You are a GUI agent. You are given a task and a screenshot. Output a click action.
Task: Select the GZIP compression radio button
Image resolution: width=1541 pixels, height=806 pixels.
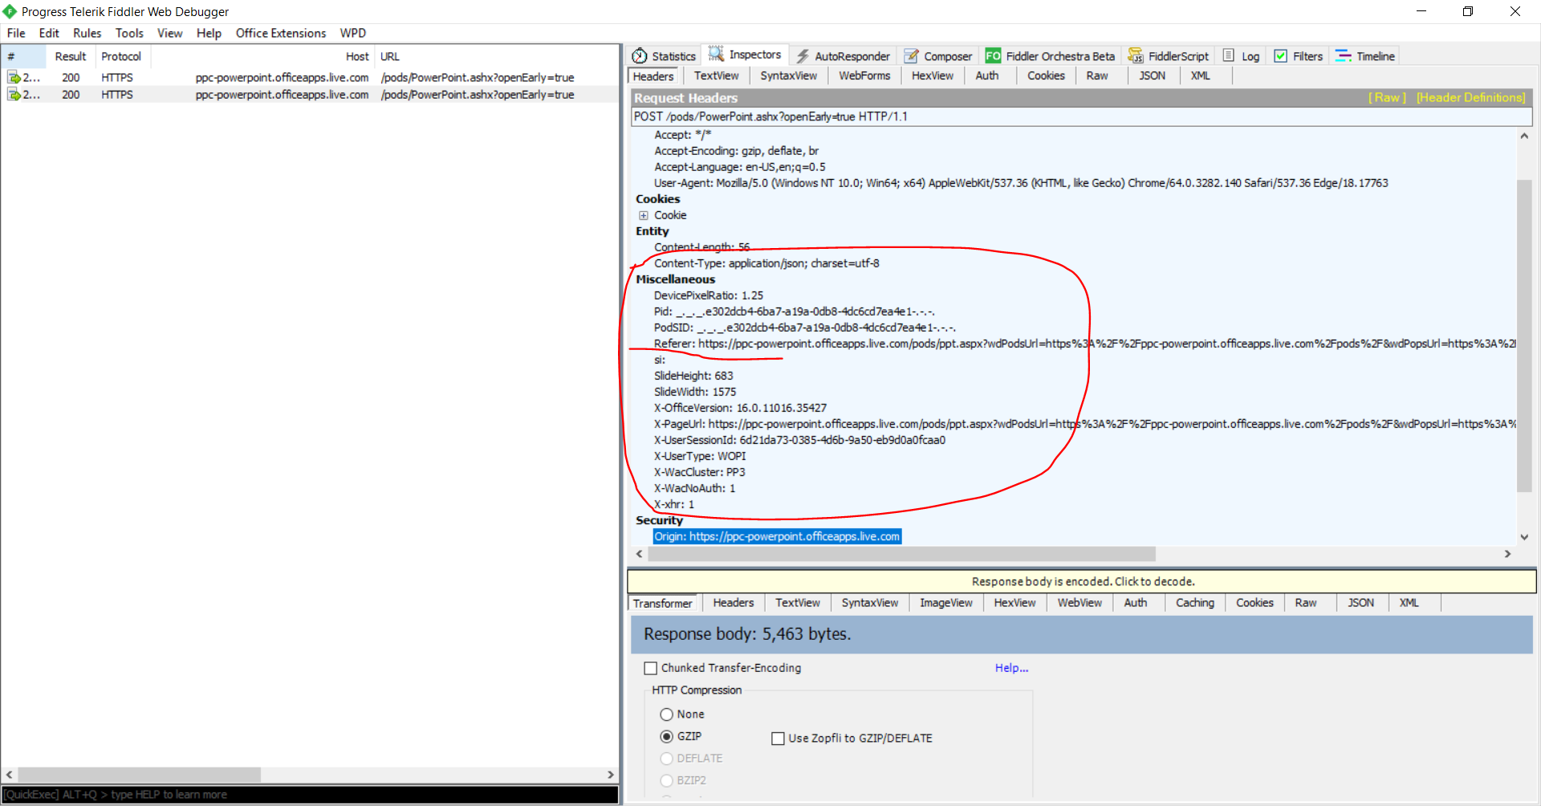point(666,736)
